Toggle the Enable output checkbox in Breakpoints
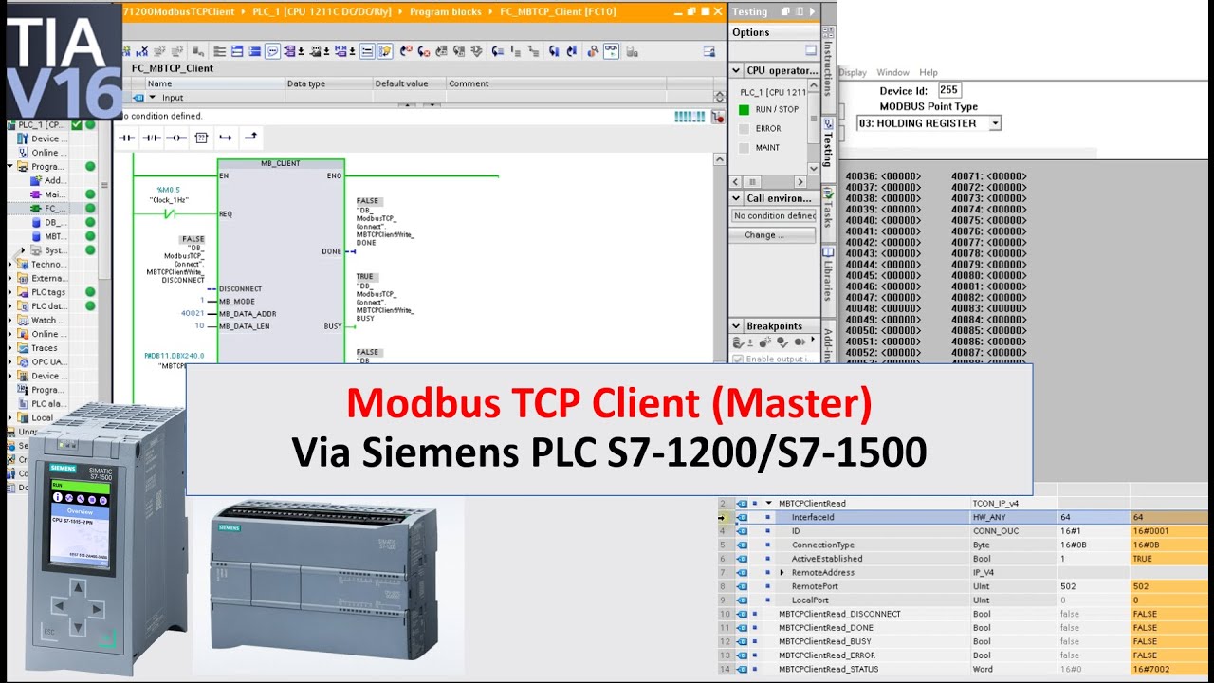Viewport: 1214px width, 683px height. pos(738,359)
